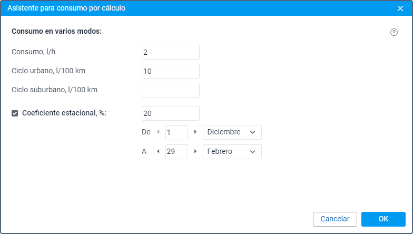
Task: Click the Ciclo urbano value field
Action: click(170, 71)
